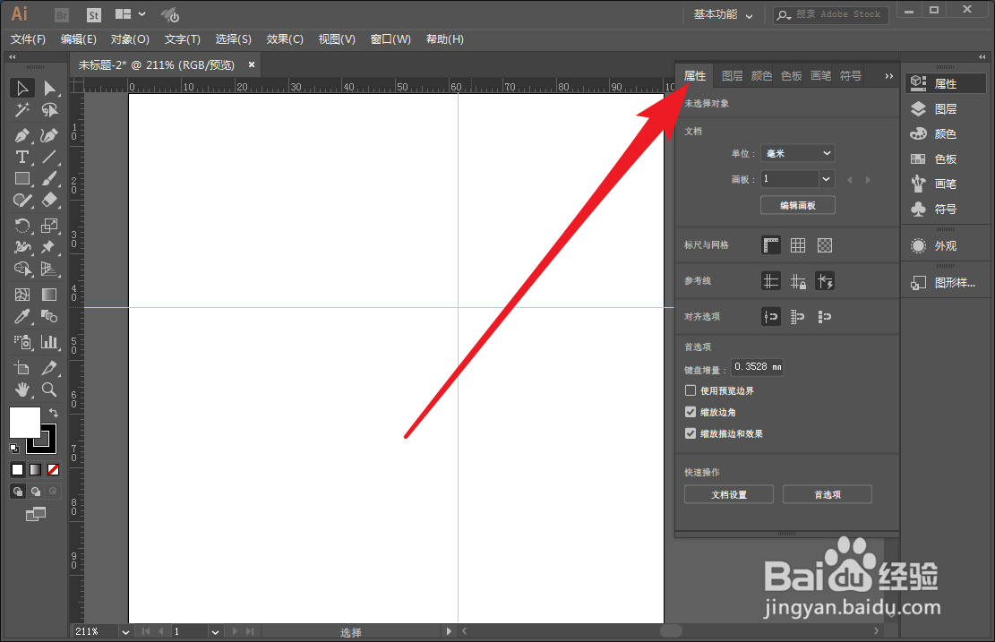Open the 效果(C) menu
This screenshot has height=642, width=995.
(285, 39)
